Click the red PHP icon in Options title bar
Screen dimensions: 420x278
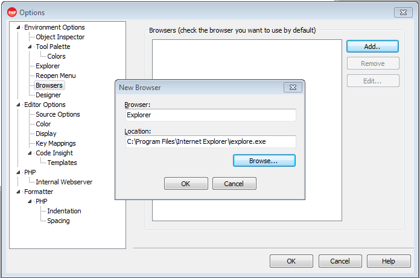click(x=12, y=12)
